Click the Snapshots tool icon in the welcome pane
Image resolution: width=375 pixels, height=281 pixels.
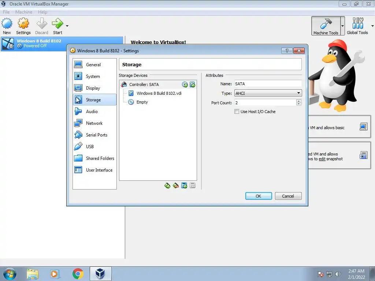click(x=363, y=155)
